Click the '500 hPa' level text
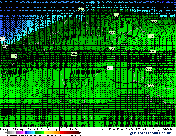Screen dimensions: 176x136 36,129
